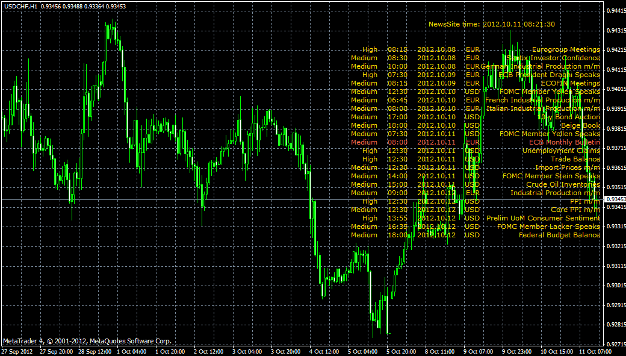626x356 pixels.
Task: Select the Crude Oil Inventories event
Action: click(563, 184)
